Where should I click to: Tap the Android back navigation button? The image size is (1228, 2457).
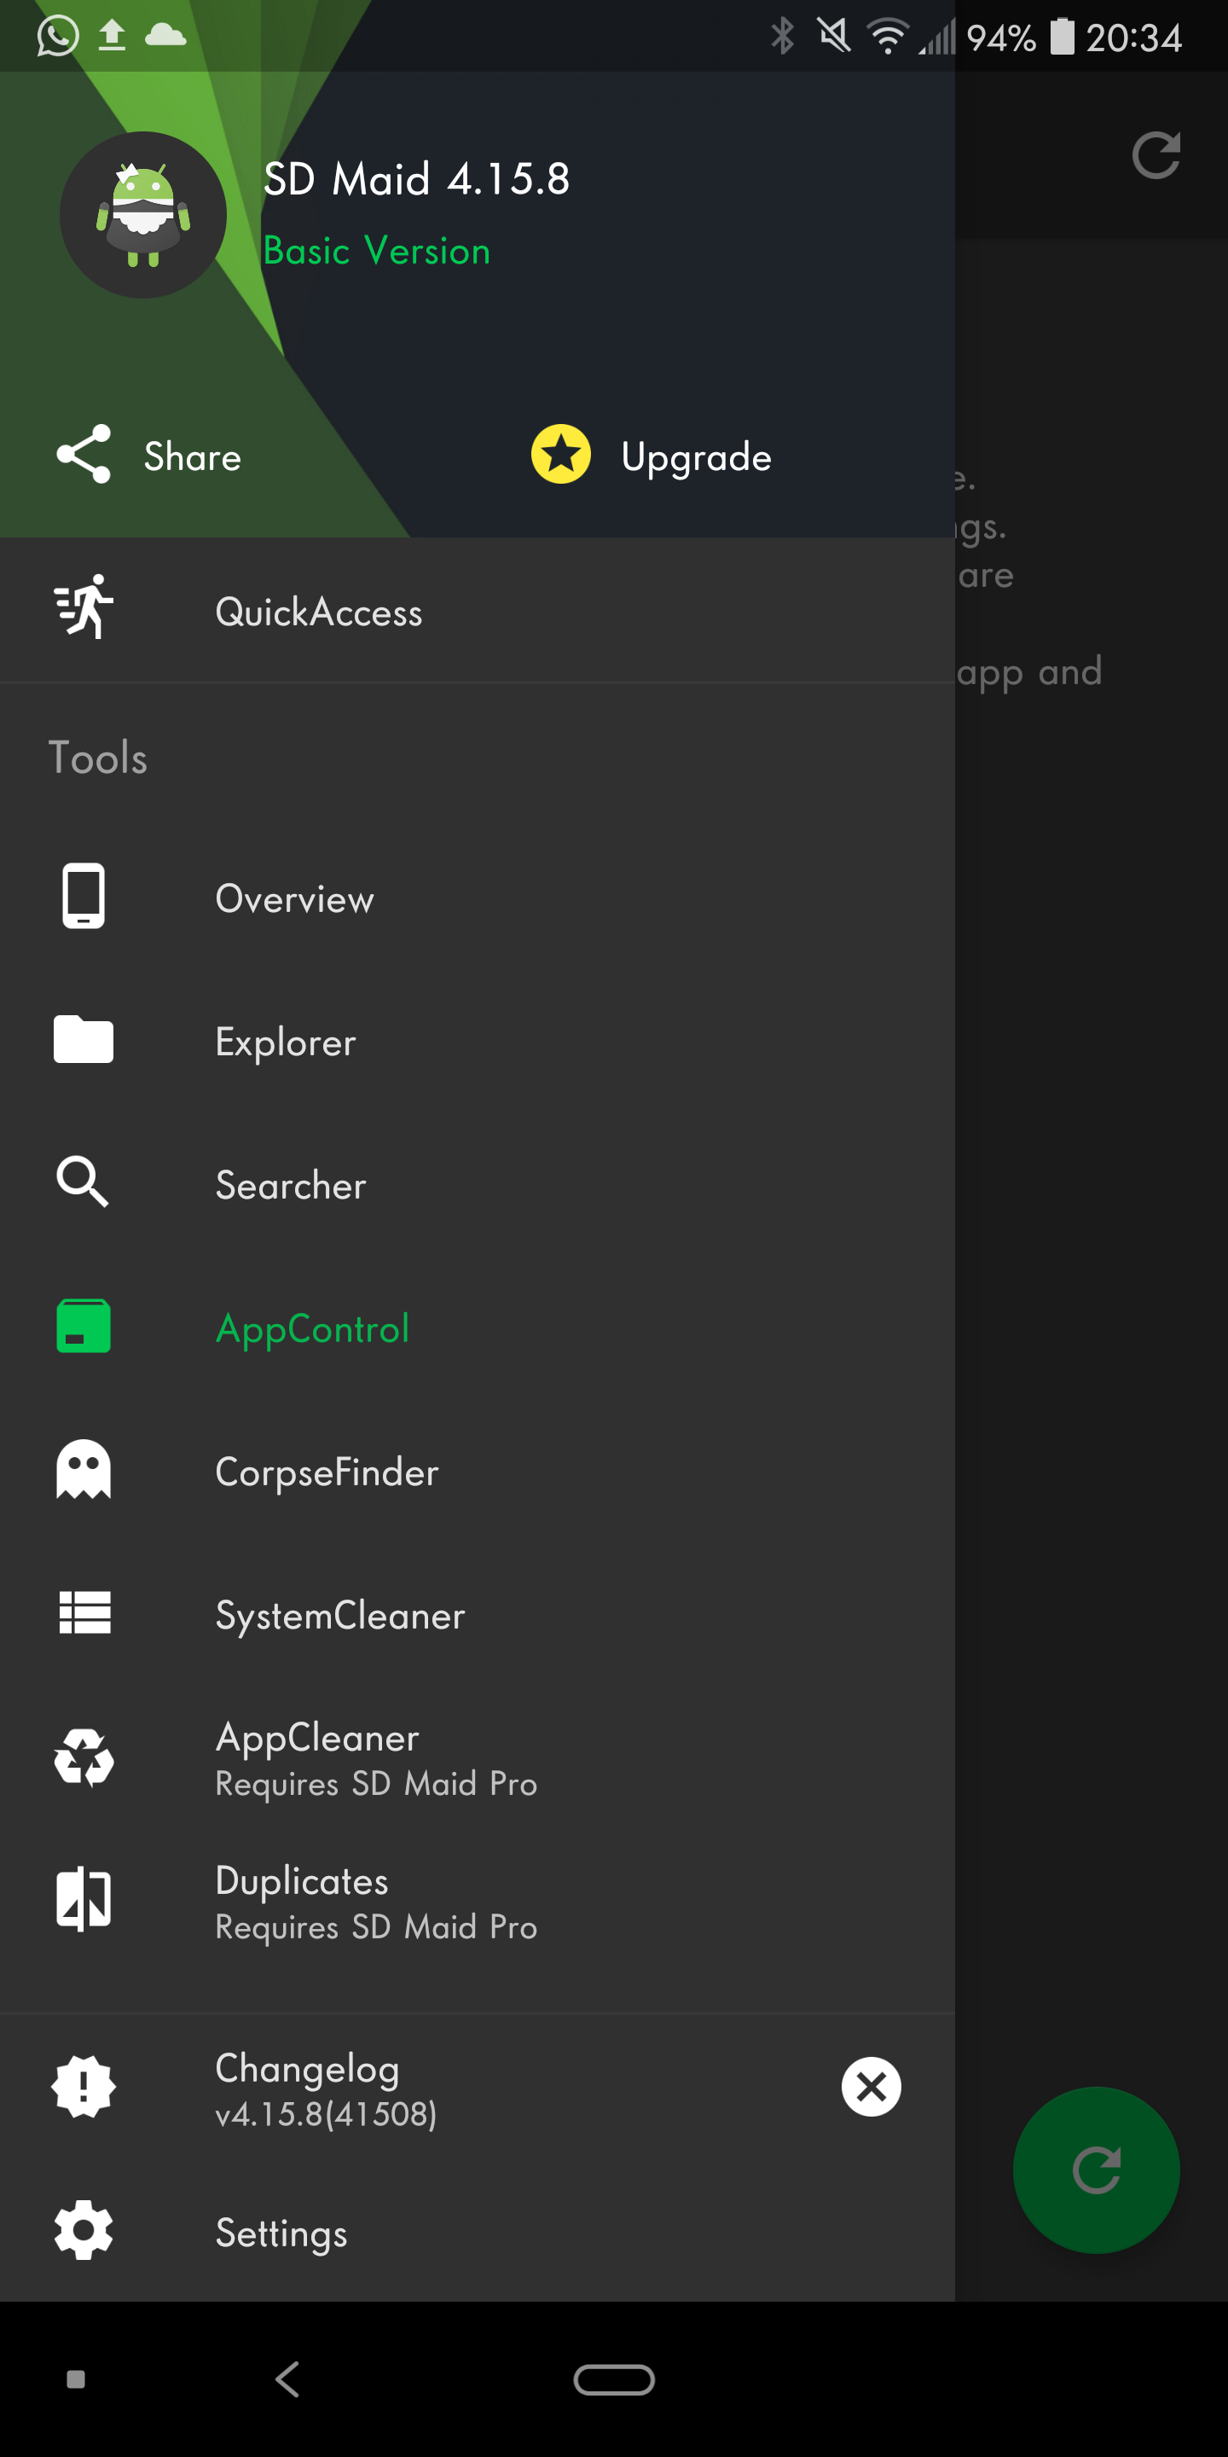point(288,2379)
